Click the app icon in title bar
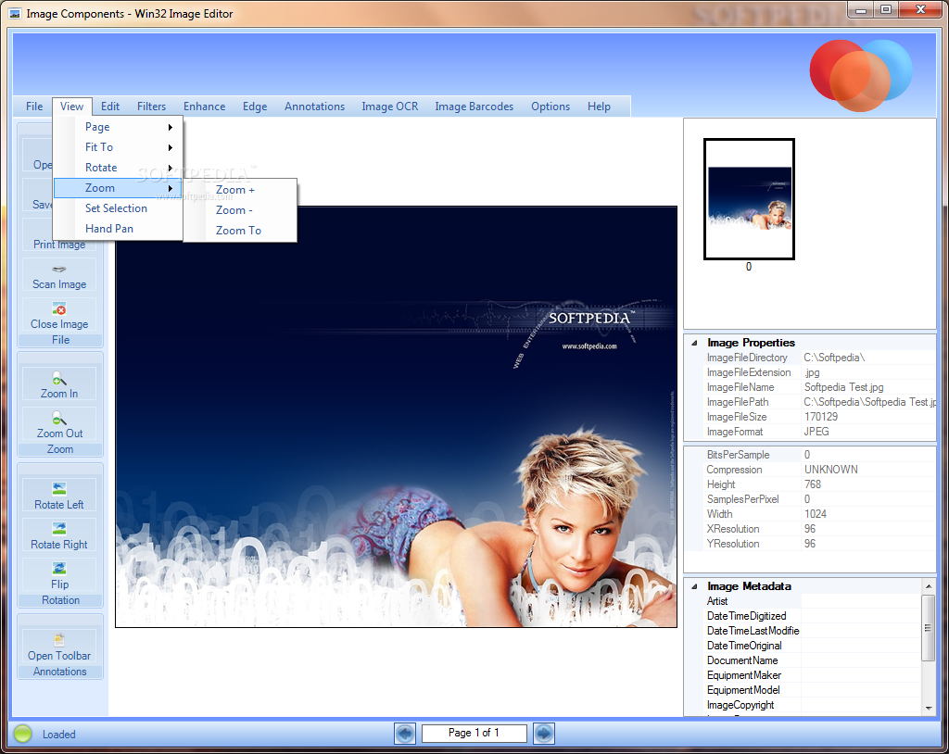This screenshot has width=949, height=754. click(15, 13)
